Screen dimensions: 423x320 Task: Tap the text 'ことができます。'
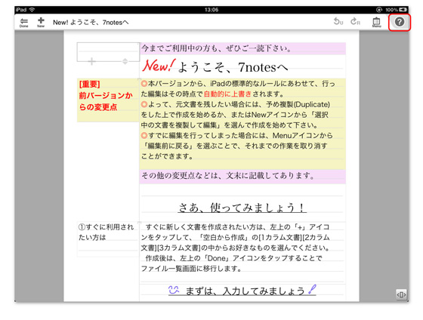click(x=167, y=156)
